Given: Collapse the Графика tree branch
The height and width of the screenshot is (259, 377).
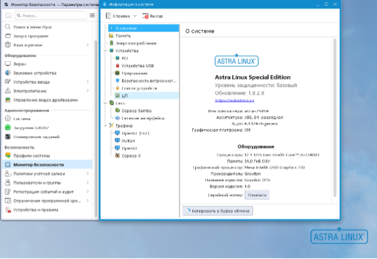Looking at the screenshot, I should pyautogui.click(x=104, y=125).
